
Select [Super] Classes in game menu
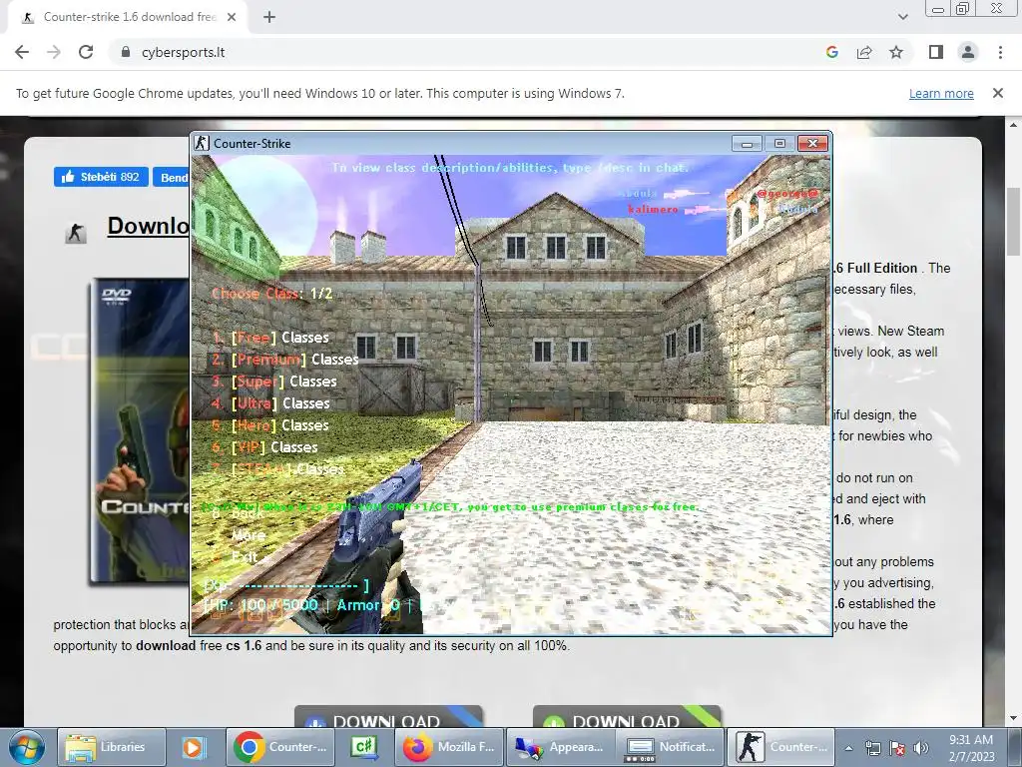pos(274,382)
